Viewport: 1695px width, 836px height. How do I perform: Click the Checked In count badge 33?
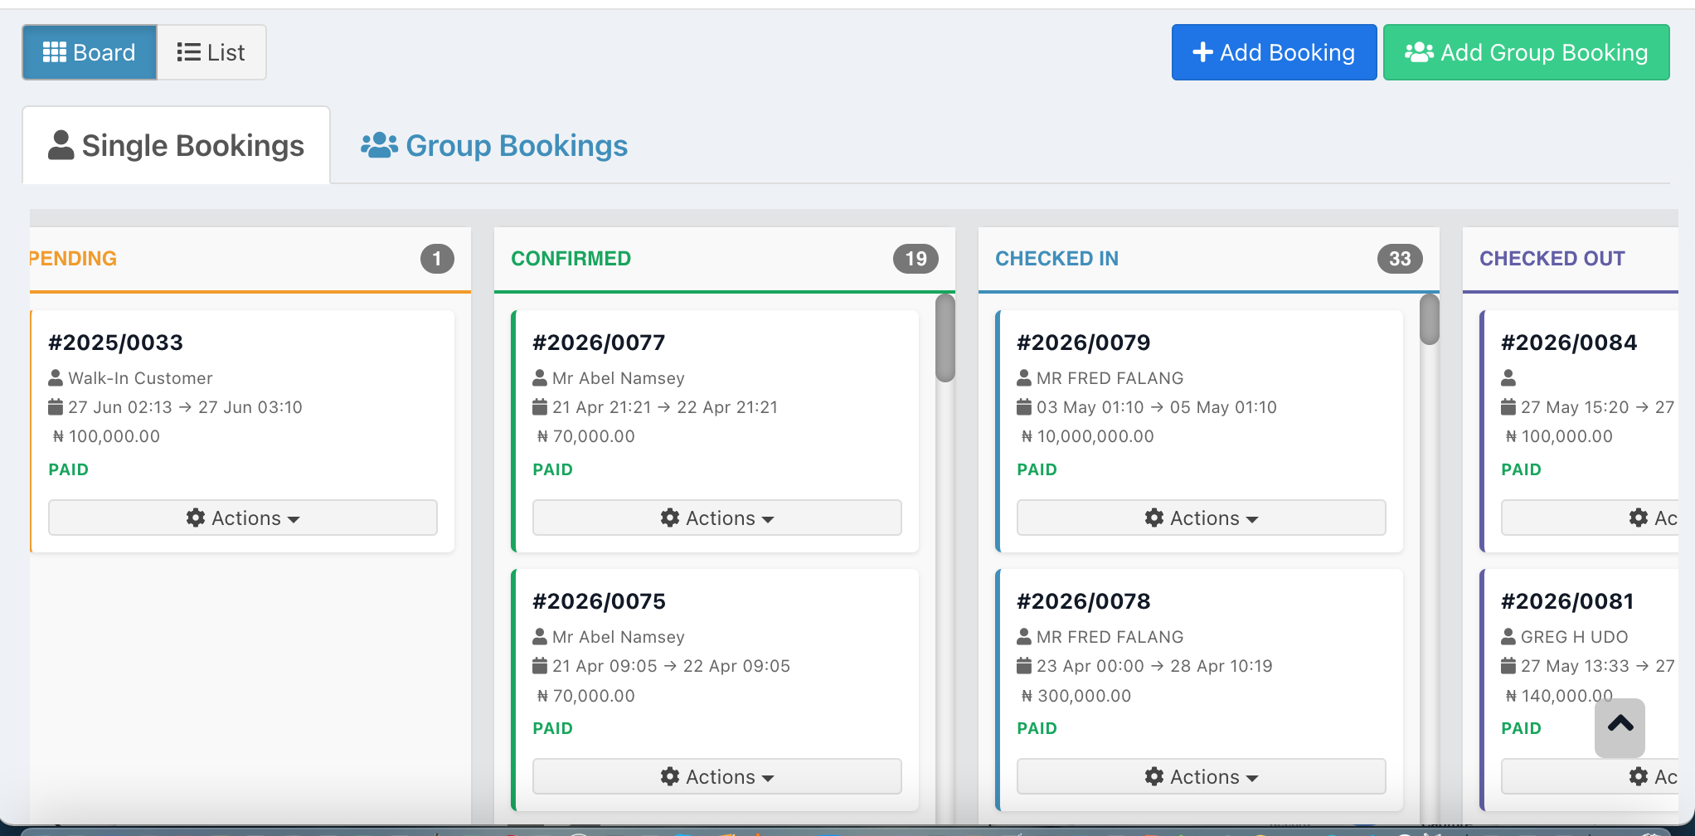(1400, 259)
